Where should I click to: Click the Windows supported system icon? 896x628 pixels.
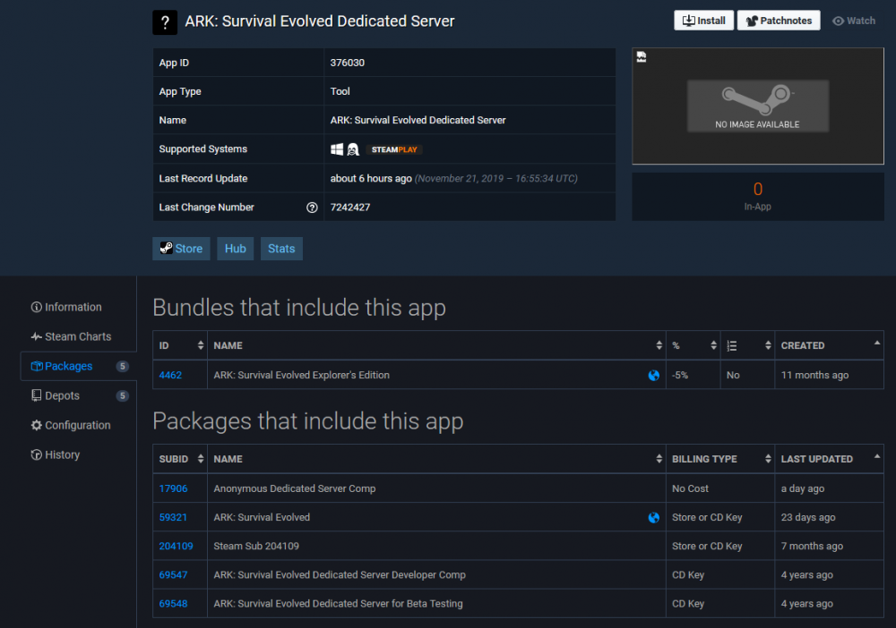pyautogui.click(x=337, y=149)
